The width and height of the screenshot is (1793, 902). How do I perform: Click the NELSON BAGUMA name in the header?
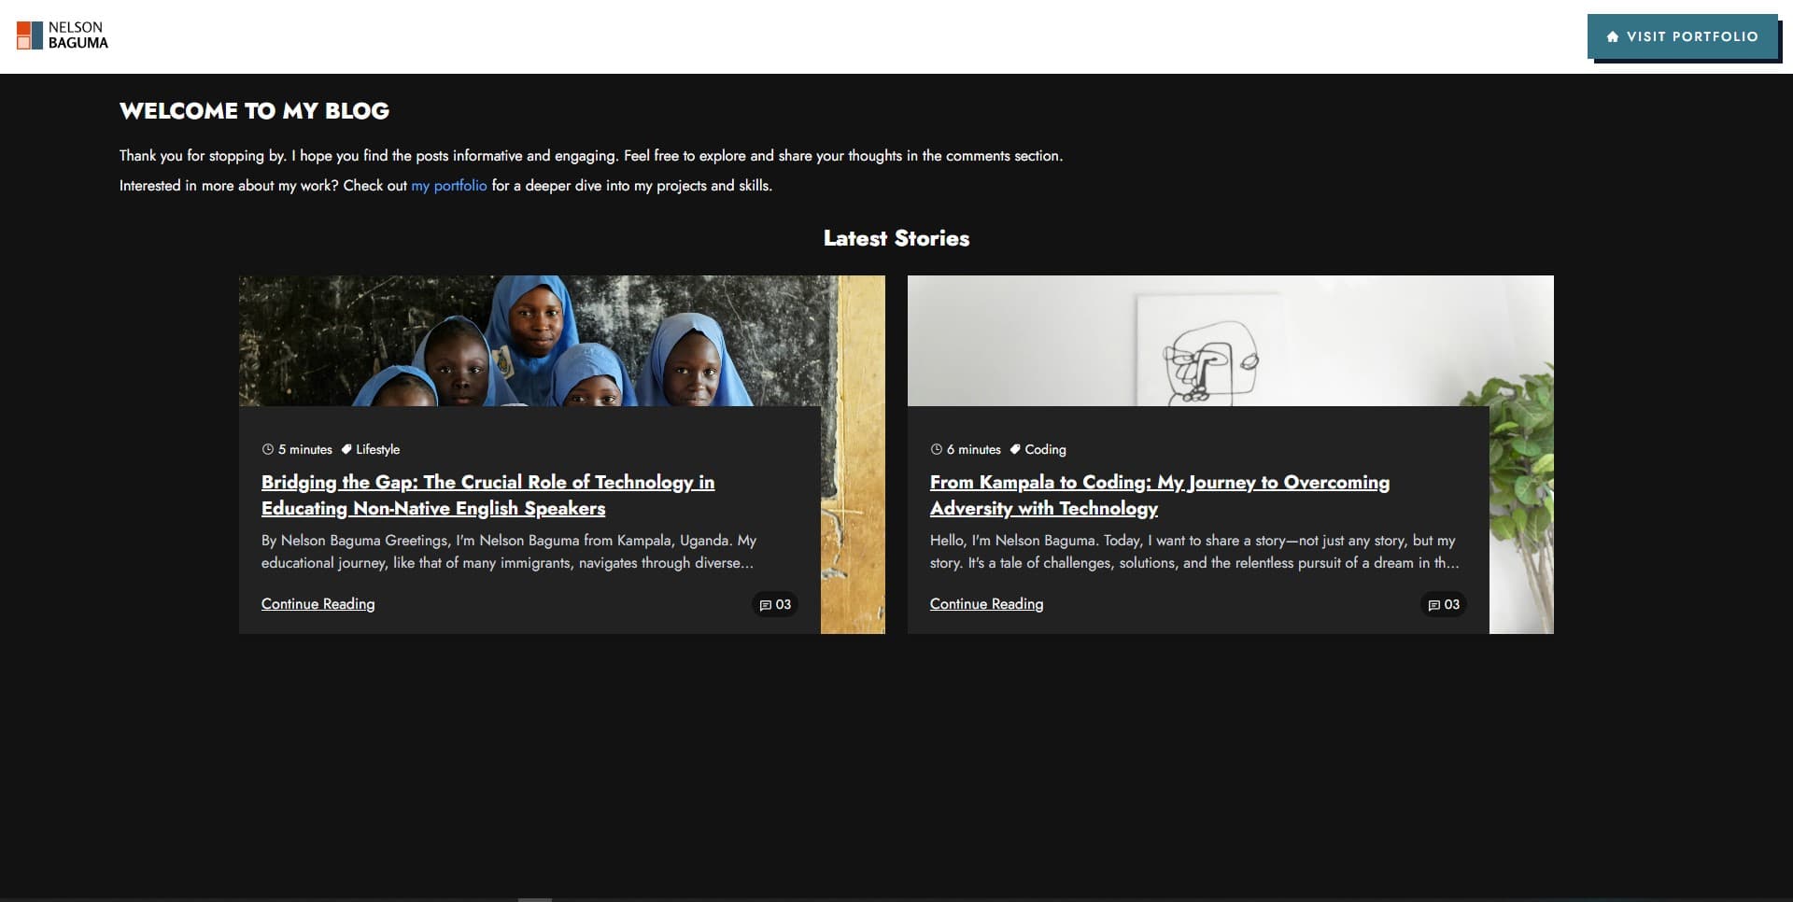[79, 35]
